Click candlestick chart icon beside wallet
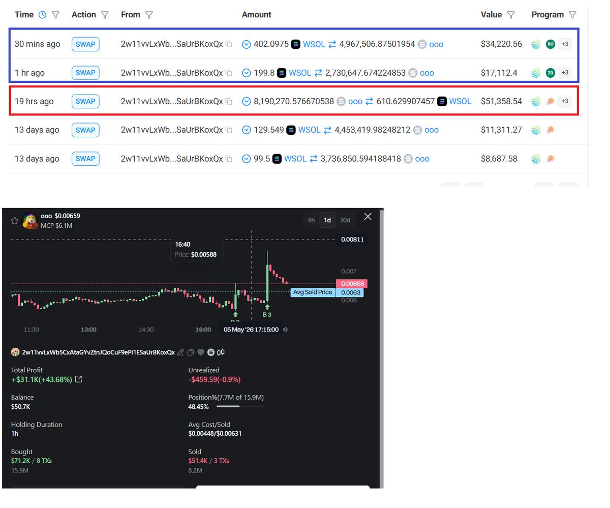 pos(221,352)
